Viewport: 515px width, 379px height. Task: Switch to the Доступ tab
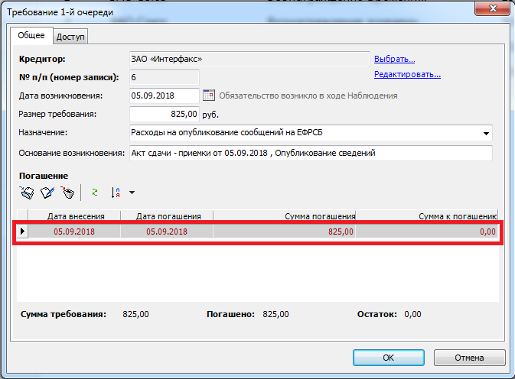[71, 36]
